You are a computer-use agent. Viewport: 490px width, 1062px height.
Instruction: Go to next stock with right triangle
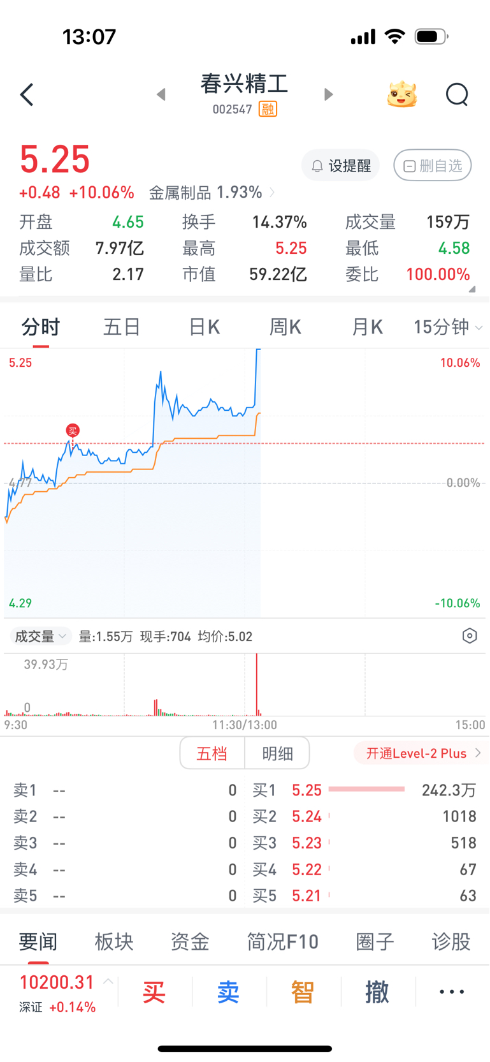[328, 94]
